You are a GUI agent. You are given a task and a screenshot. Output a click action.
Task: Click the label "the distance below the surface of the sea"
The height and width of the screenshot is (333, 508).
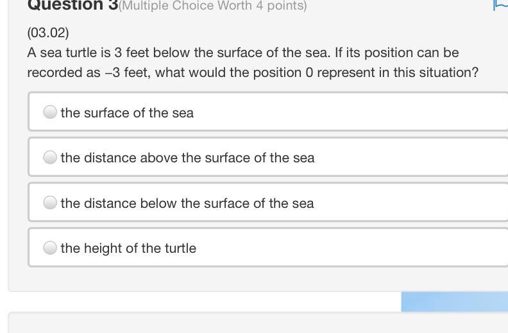tap(187, 203)
